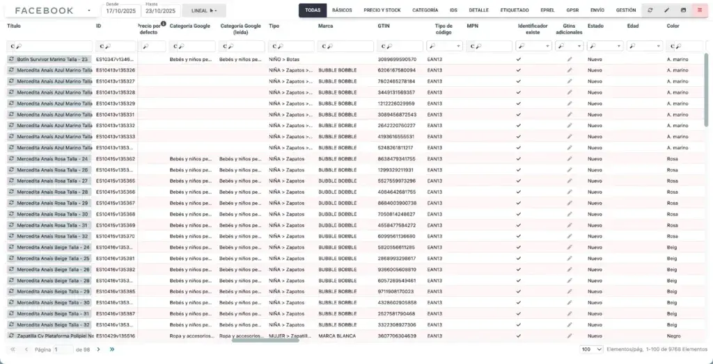Image resolution: width=713 pixels, height=364 pixels.
Task: Sort by the Categoría Google column header
Action: 189,26
